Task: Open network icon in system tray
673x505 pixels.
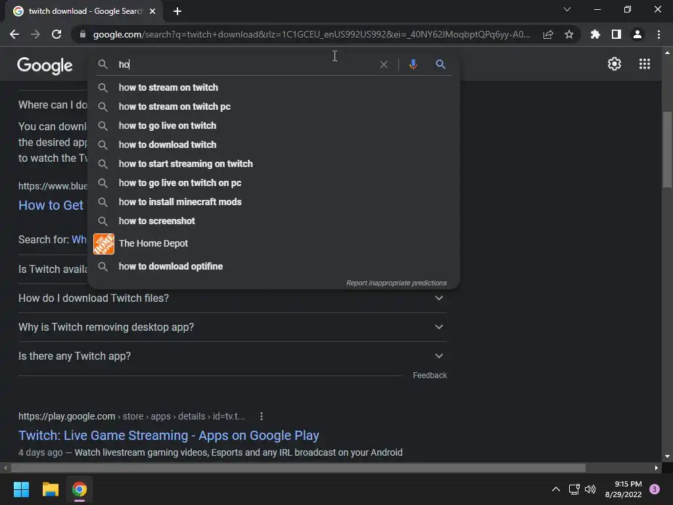Action: coord(574,489)
